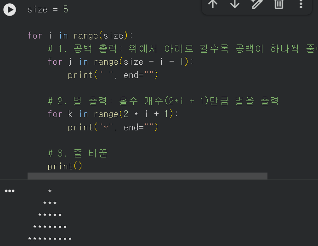The height and width of the screenshot is (246, 318).
Task: Delete the cell with trash icon
Action: tap(279, 4)
